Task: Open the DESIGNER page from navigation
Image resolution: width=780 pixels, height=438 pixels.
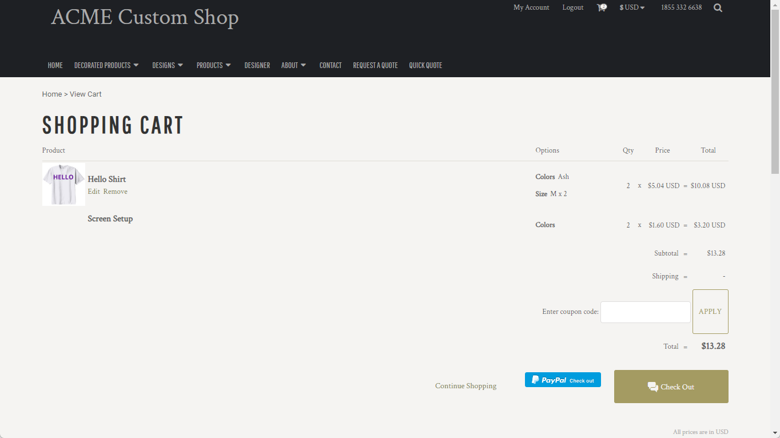Action: pos(257,65)
